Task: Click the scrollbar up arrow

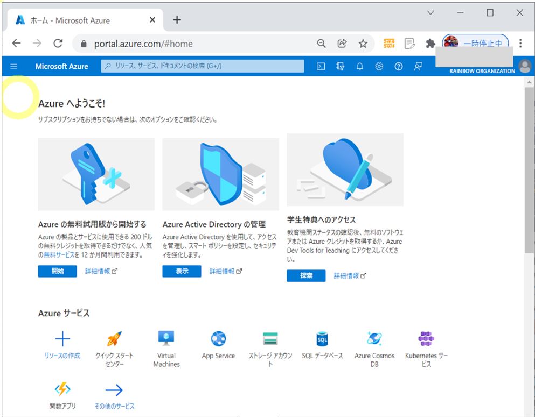Action: tap(529, 82)
